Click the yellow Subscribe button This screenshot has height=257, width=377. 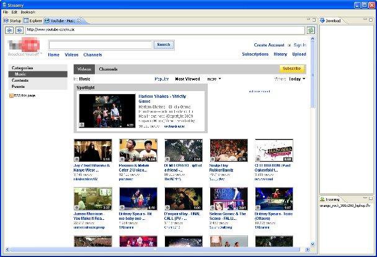point(292,69)
